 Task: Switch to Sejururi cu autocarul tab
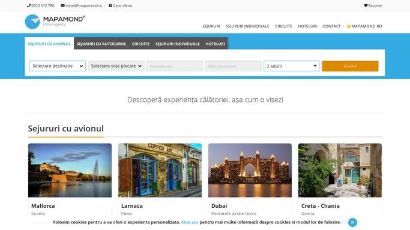click(x=101, y=44)
